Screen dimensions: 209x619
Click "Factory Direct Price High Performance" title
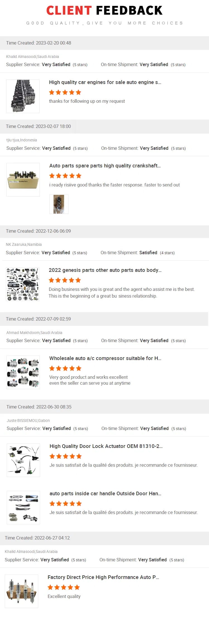coord(103,577)
